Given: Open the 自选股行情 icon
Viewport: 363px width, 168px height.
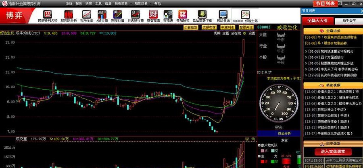Looking at the screenshot, I should (x=136, y=14).
